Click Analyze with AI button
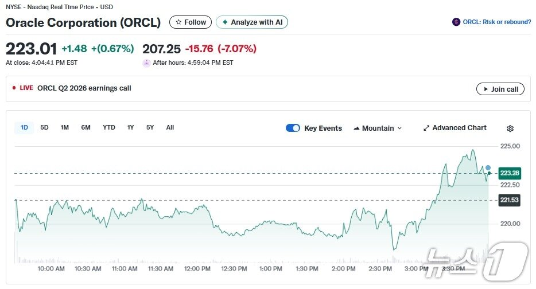536x289 pixels. coord(252,22)
